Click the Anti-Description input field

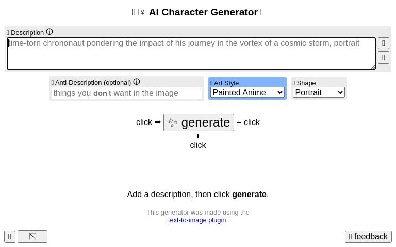(127, 93)
